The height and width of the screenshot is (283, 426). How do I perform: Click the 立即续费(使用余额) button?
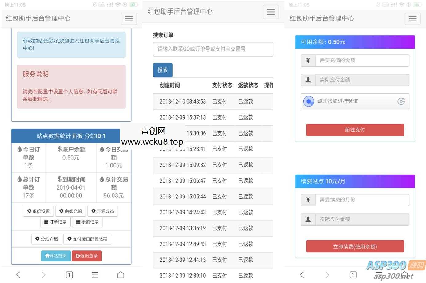pyautogui.click(x=355, y=246)
